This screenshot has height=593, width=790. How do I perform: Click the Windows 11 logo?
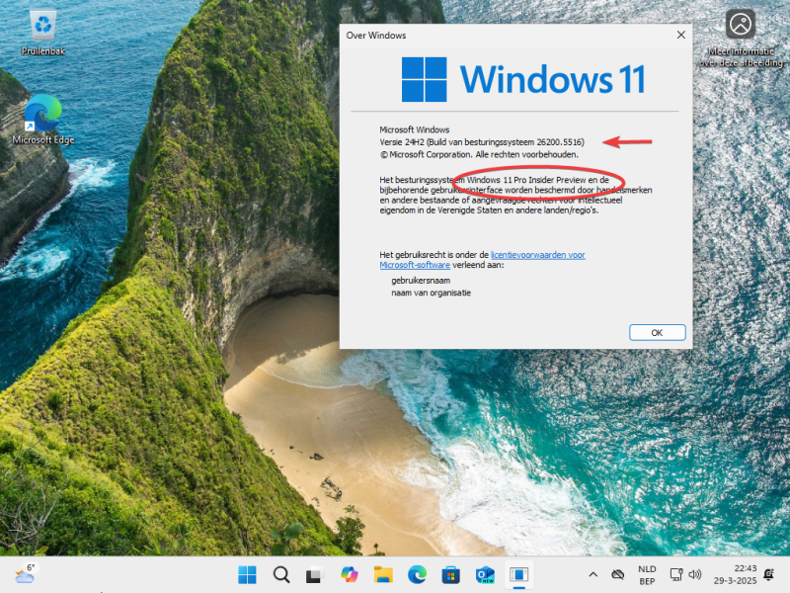tap(523, 79)
